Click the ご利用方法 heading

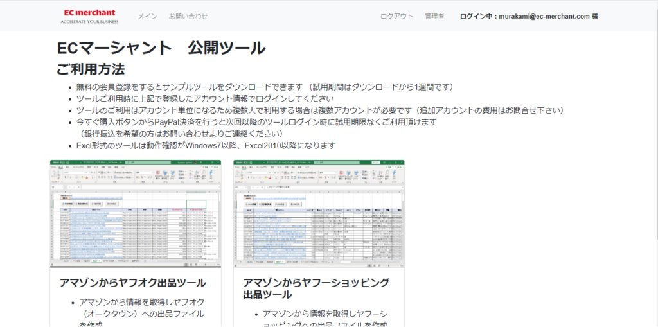[91, 69]
